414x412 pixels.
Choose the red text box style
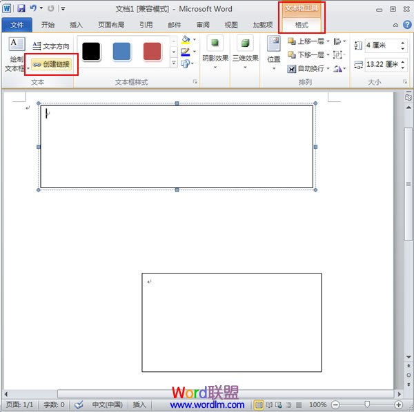[x=152, y=52]
